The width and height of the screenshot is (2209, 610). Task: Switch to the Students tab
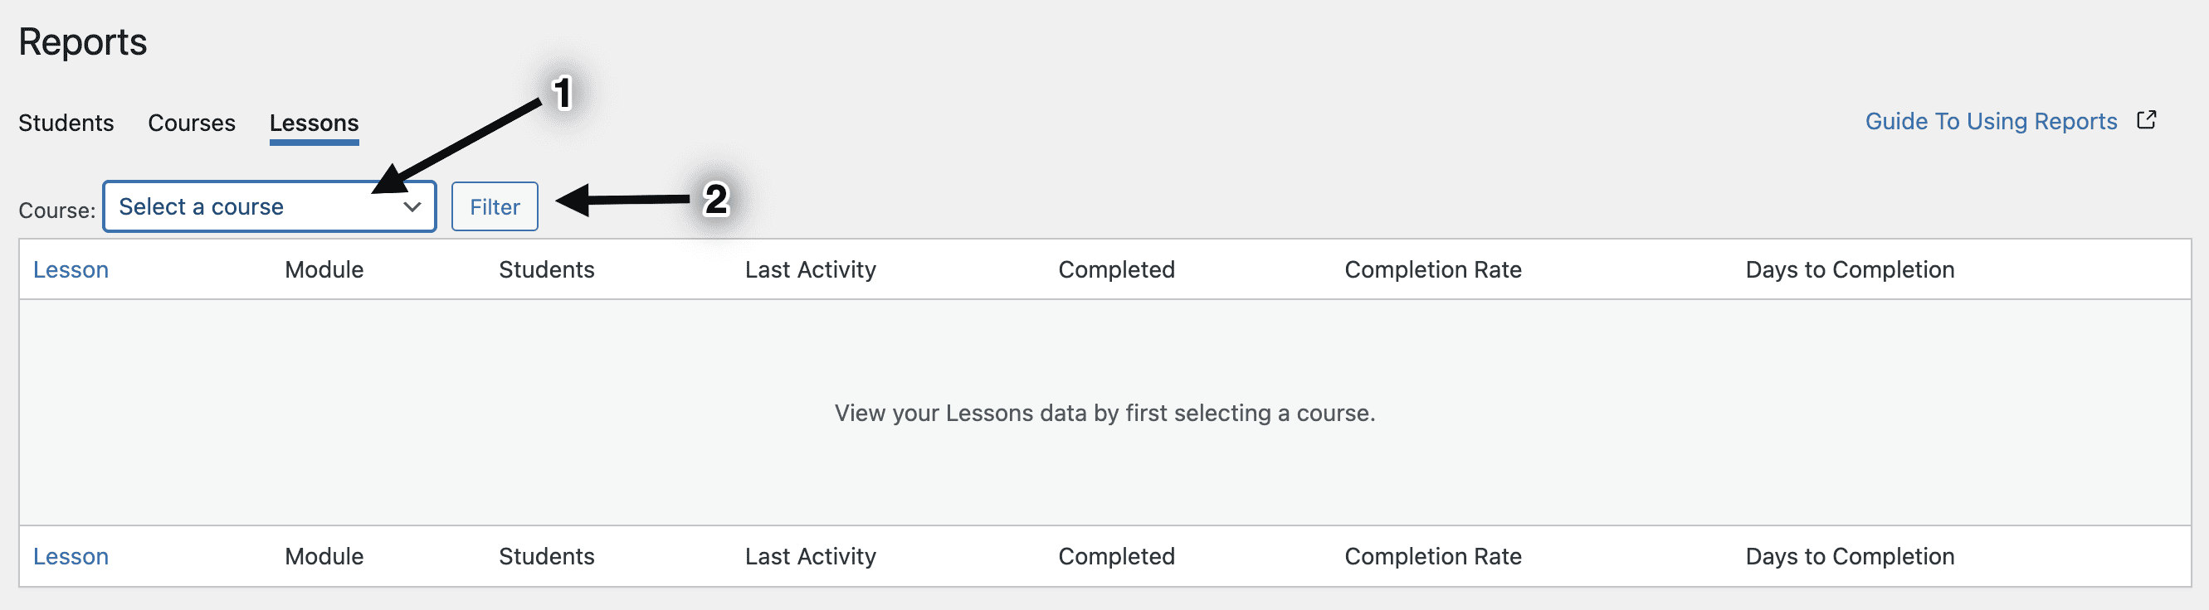(x=66, y=123)
